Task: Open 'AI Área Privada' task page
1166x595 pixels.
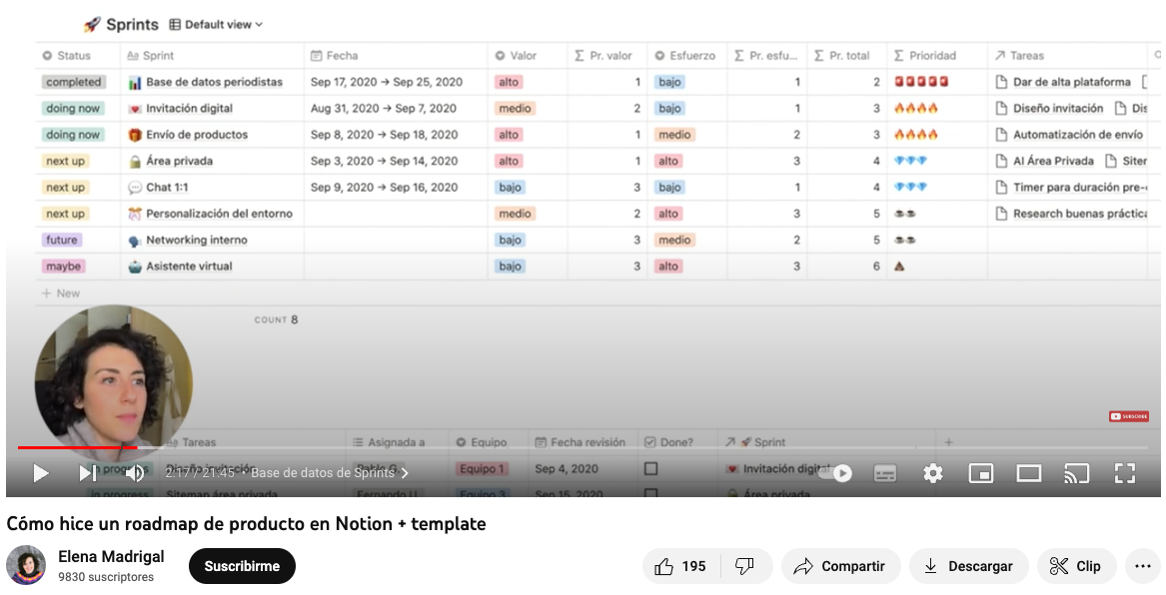Action: (x=1045, y=161)
